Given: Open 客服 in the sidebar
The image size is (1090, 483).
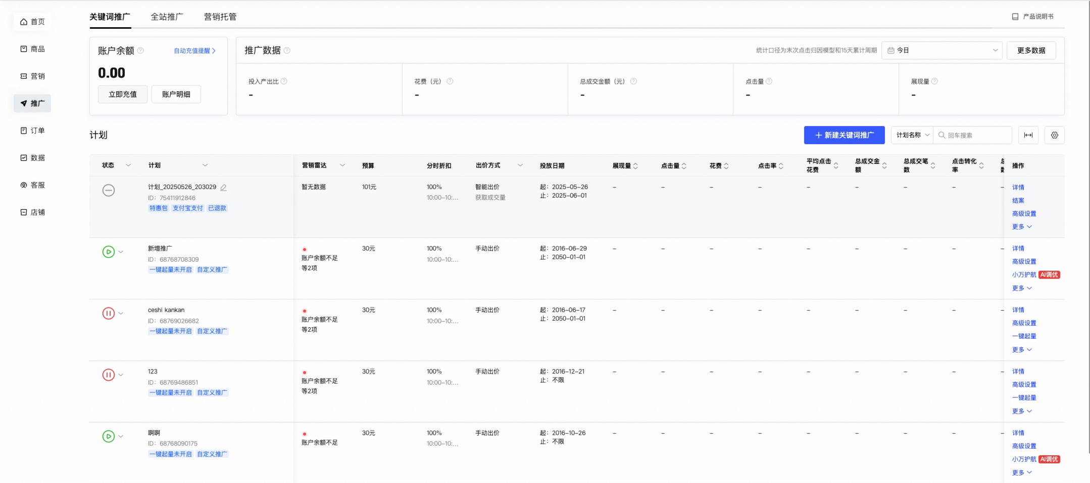Looking at the screenshot, I should (32, 185).
